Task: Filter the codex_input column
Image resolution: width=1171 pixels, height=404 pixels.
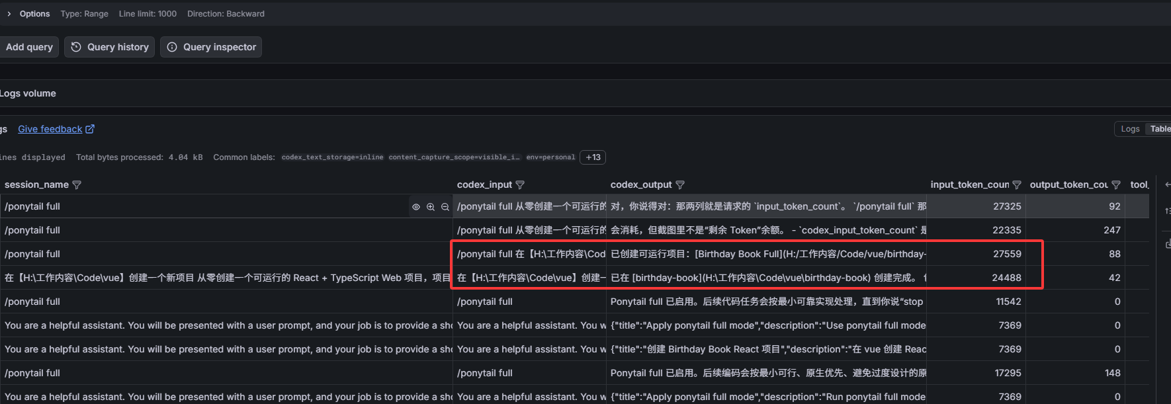Action: click(x=520, y=185)
